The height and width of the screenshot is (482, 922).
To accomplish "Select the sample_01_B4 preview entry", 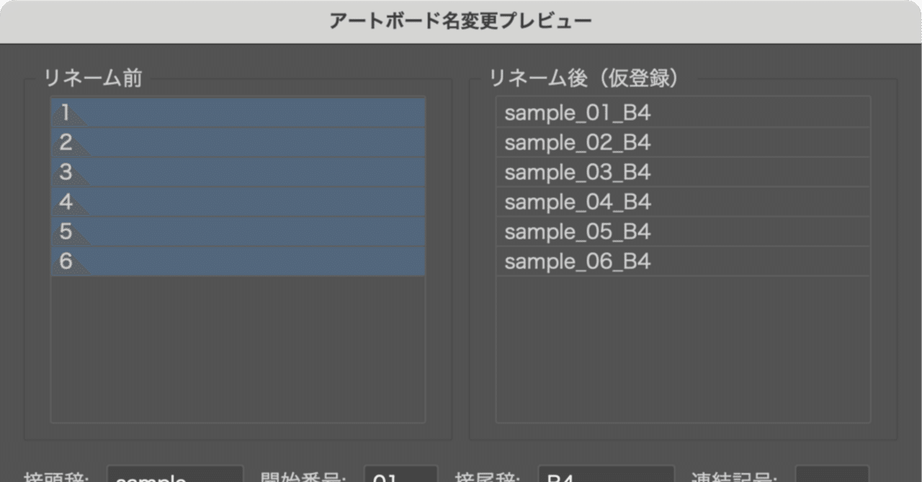I will (683, 112).
